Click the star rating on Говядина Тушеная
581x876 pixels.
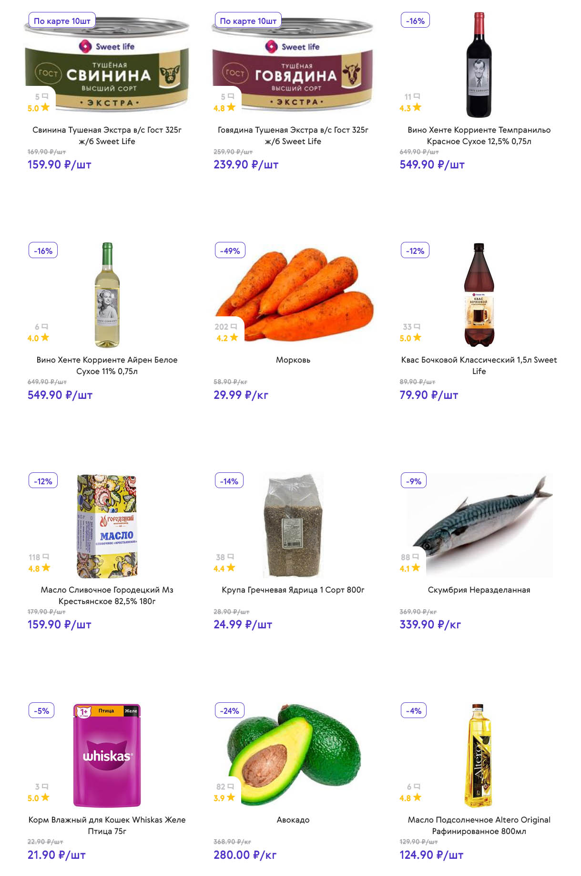pyautogui.click(x=231, y=107)
